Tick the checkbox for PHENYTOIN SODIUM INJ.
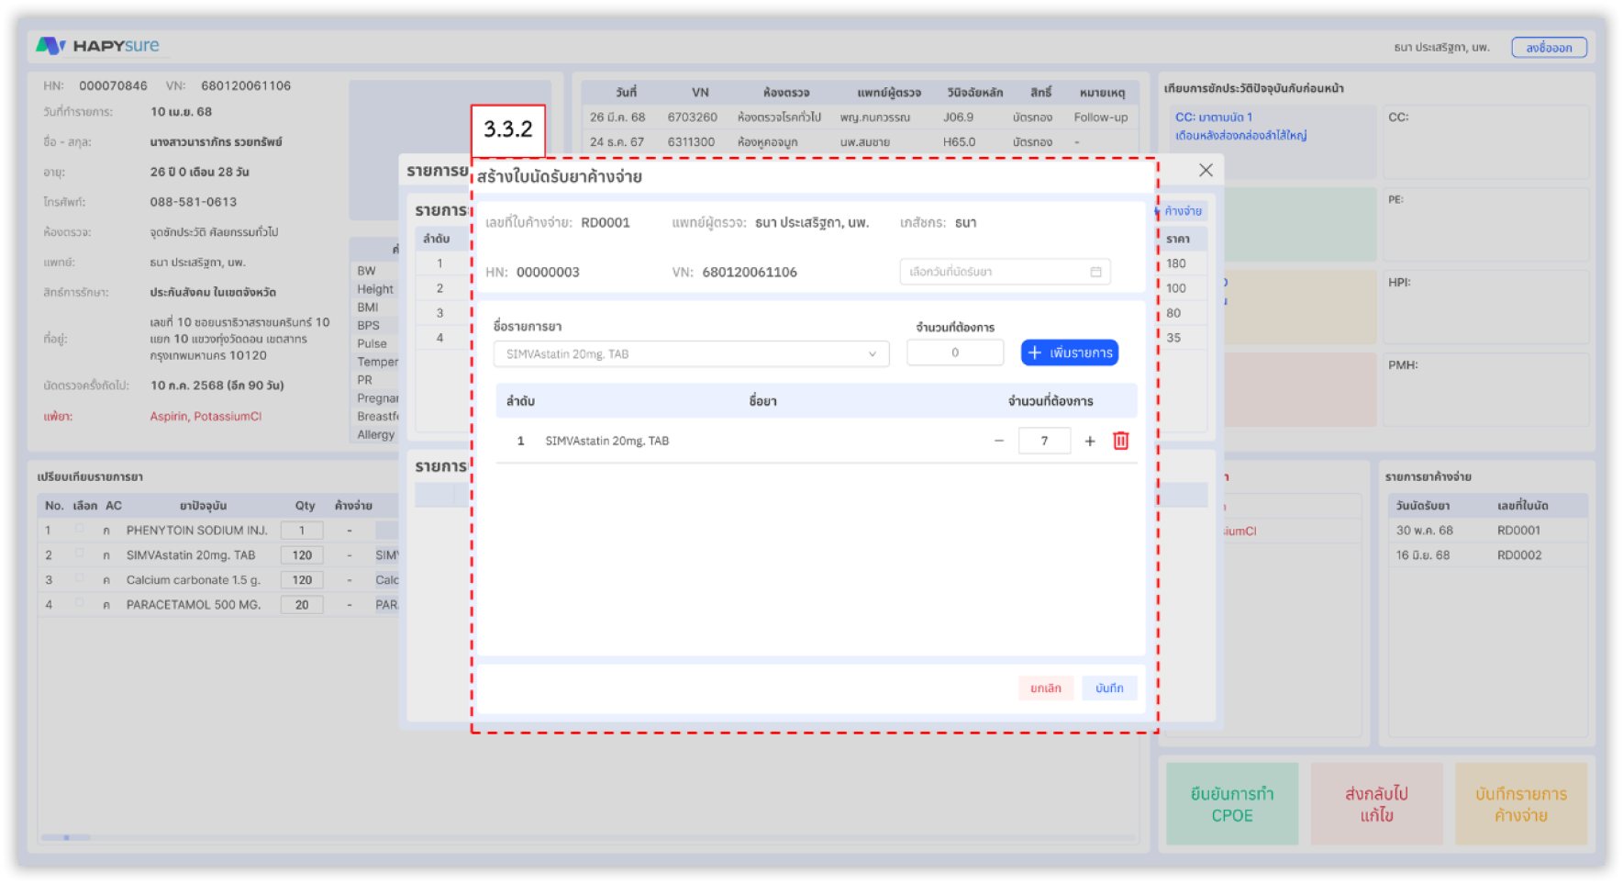 click(x=80, y=529)
